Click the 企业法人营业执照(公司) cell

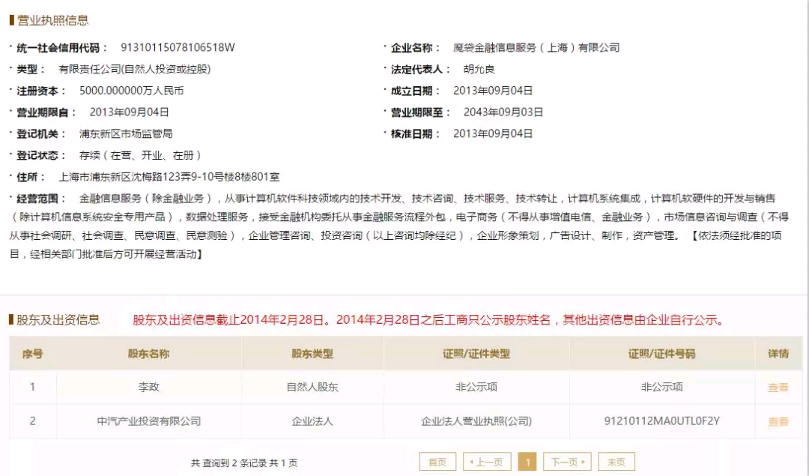pyautogui.click(x=476, y=421)
